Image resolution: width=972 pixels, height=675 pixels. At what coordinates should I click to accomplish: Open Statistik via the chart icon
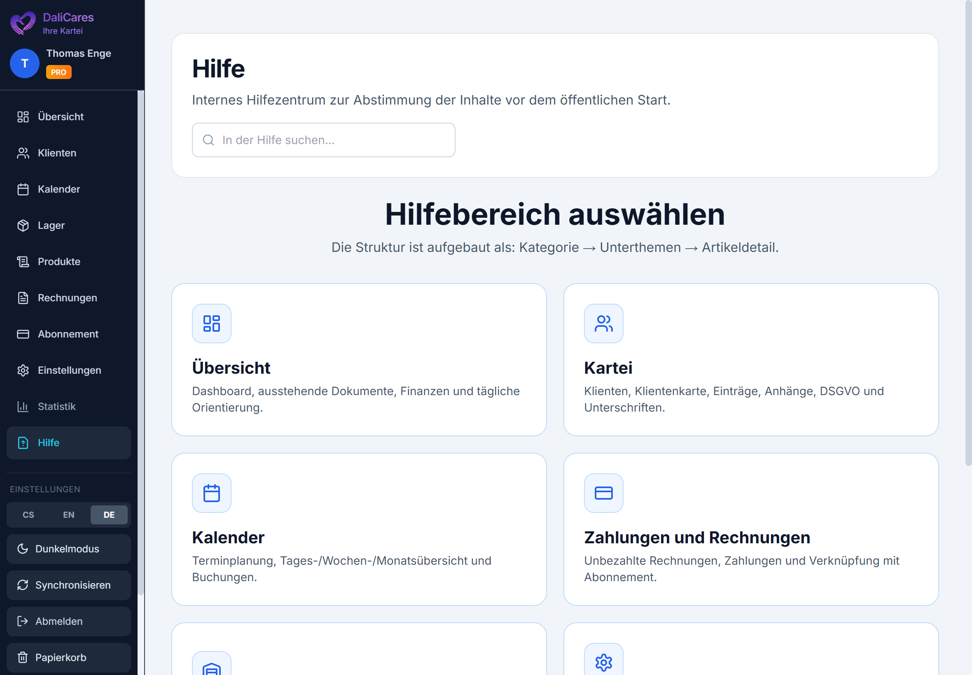click(x=22, y=406)
